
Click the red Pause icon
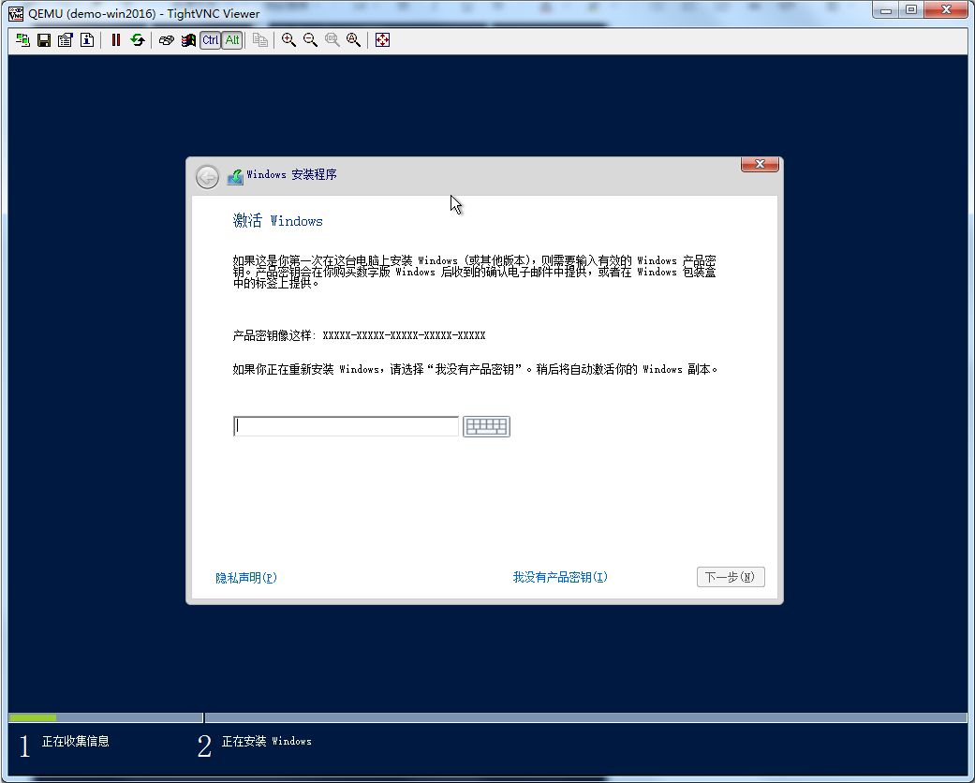coord(115,40)
